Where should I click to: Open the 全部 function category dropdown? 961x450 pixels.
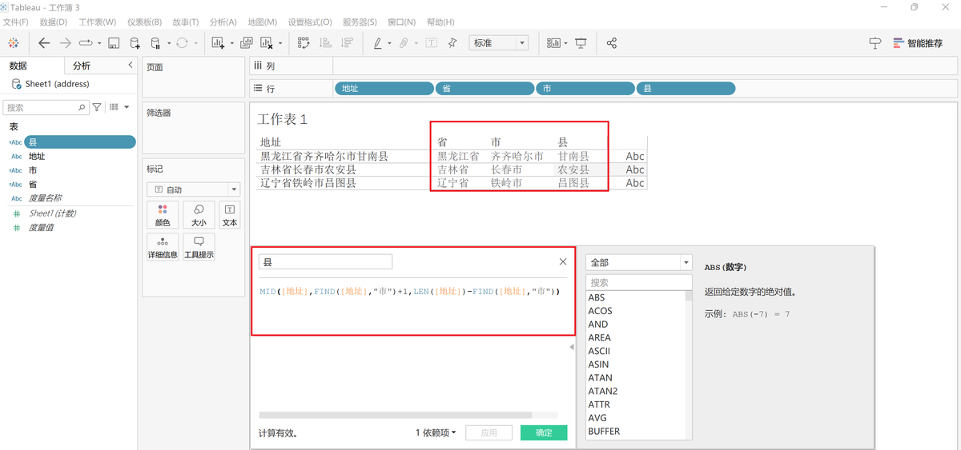click(x=639, y=262)
